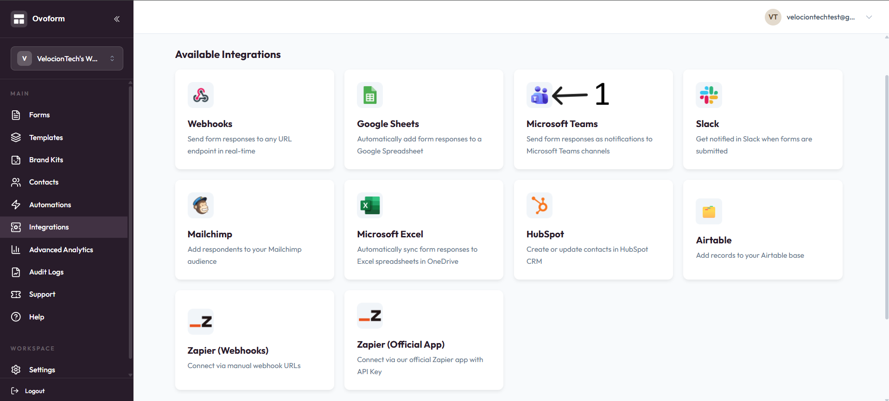This screenshot has width=889, height=401.
Task: Go to Templates page
Action: [46, 138]
